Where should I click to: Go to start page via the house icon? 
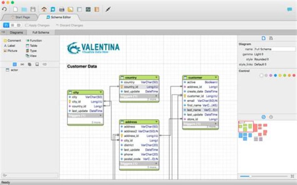click(44, 9)
